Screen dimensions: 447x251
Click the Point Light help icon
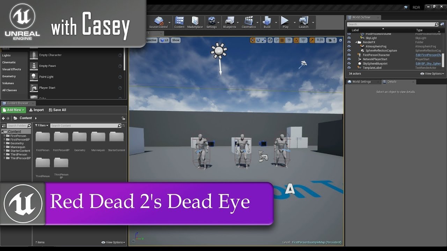[120, 77]
